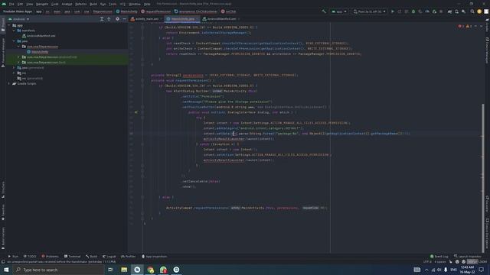Open the View menu

click(x=29, y=4)
